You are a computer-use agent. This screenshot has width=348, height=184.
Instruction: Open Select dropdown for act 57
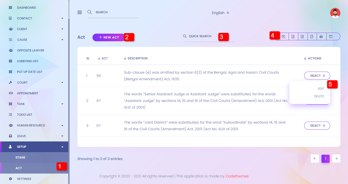[317, 126]
